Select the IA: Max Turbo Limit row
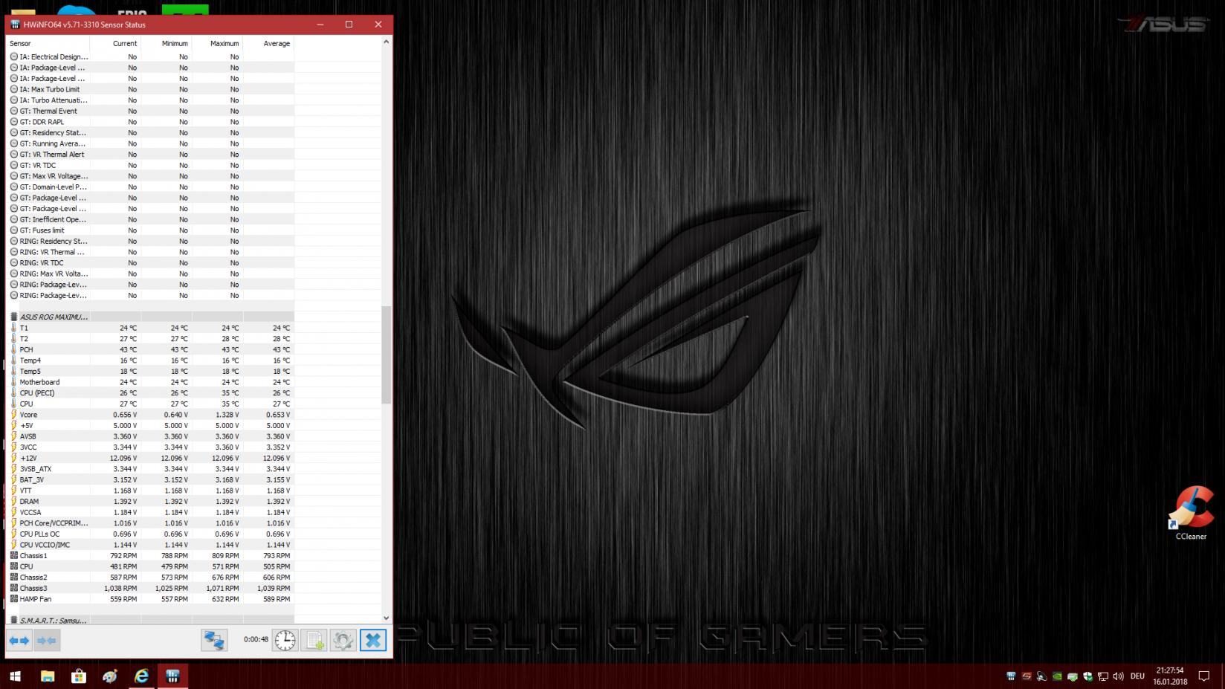 [x=150, y=89]
